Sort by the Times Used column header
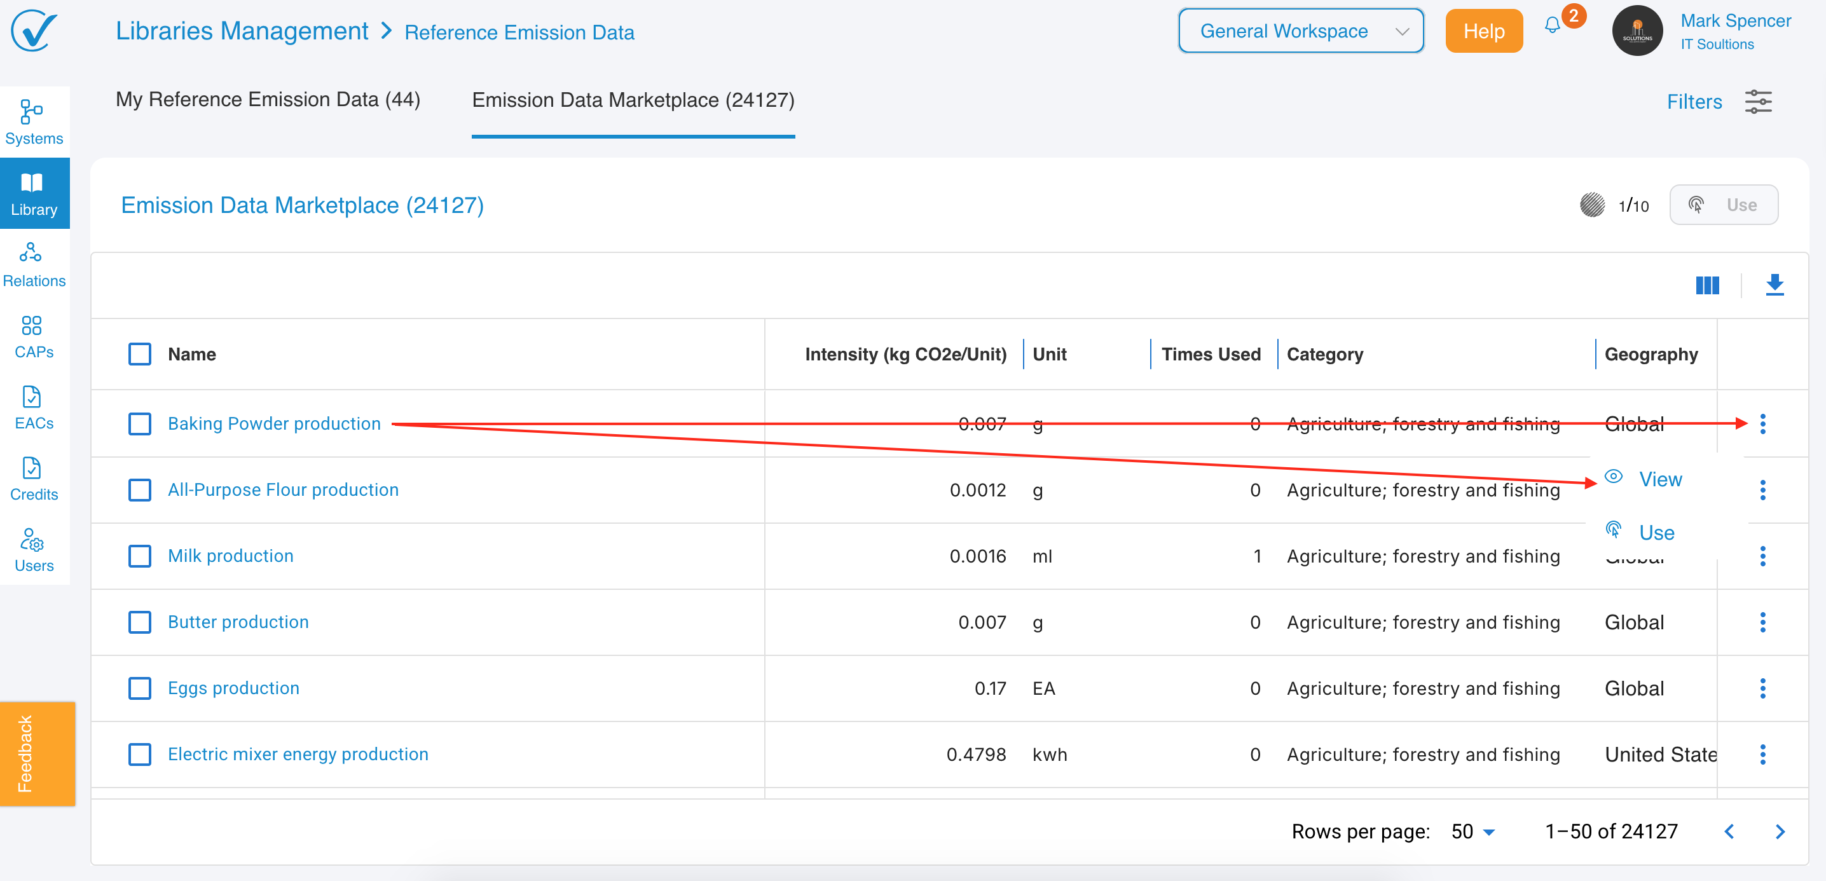Image resolution: width=1826 pixels, height=881 pixels. (x=1211, y=355)
